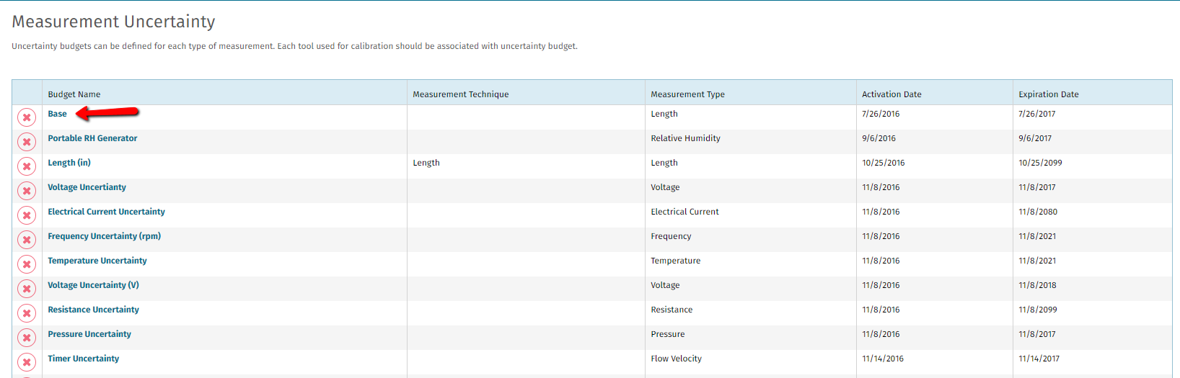The height and width of the screenshot is (378, 1180).
Task: Open the Pressure Uncertainty budget
Action: pos(89,334)
